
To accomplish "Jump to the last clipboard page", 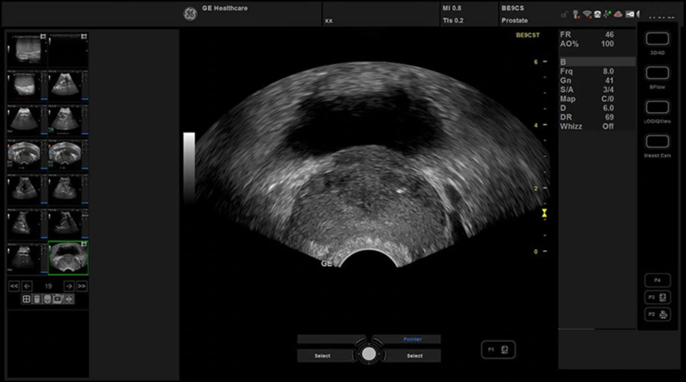I will (82, 286).
